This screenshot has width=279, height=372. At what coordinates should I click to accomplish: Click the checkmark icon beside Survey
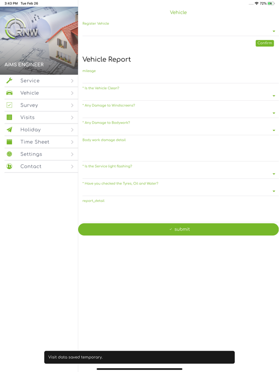(x=9, y=105)
